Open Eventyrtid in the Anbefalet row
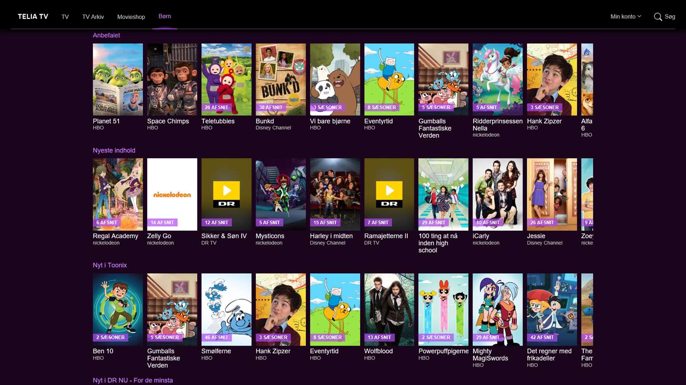Screen dimensions: 686x385 coord(389,79)
